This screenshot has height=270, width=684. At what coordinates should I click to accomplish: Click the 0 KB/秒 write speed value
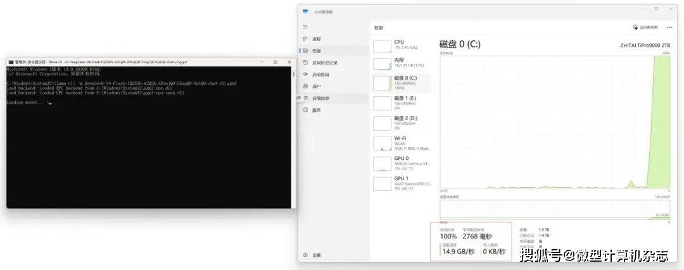pyautogui.click(x=494, y=252)
